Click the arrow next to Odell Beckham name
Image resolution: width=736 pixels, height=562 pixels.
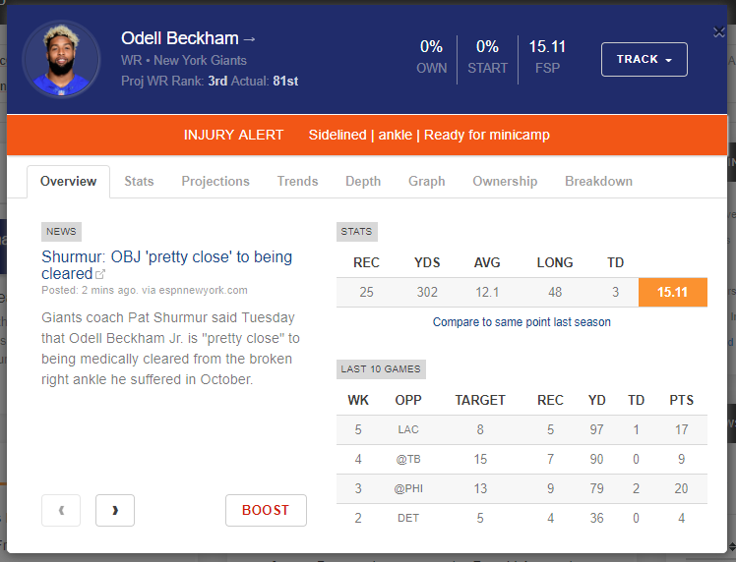(249, 39)
